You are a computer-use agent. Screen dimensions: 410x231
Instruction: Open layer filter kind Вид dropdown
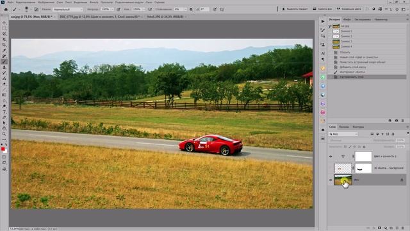tap(343, 134)
